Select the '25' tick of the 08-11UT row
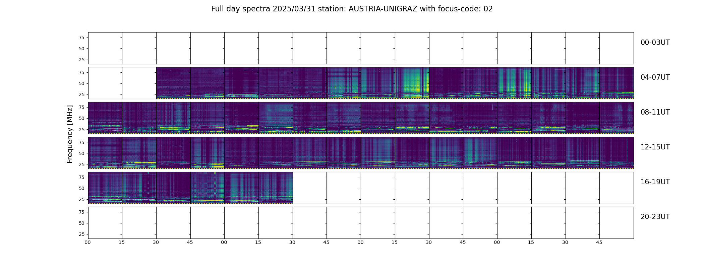The width and height of the screenshot is (704, 268). coord(81,129)
